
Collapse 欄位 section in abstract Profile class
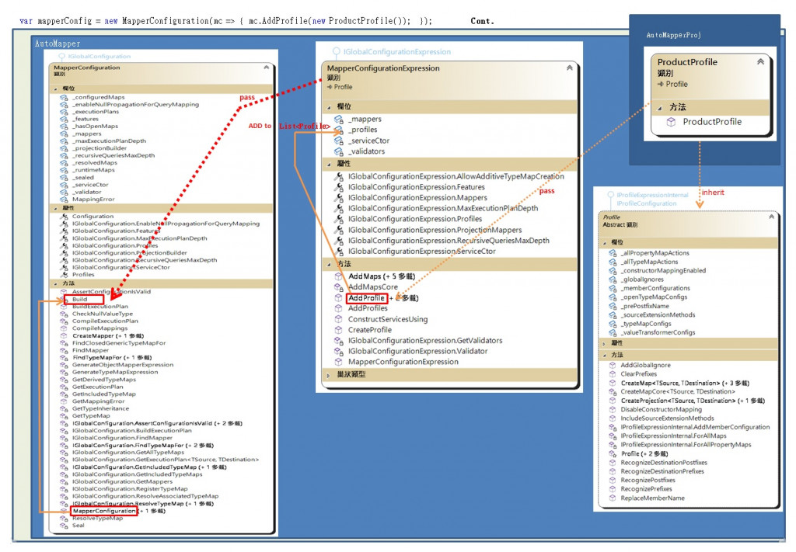[604, 243]
